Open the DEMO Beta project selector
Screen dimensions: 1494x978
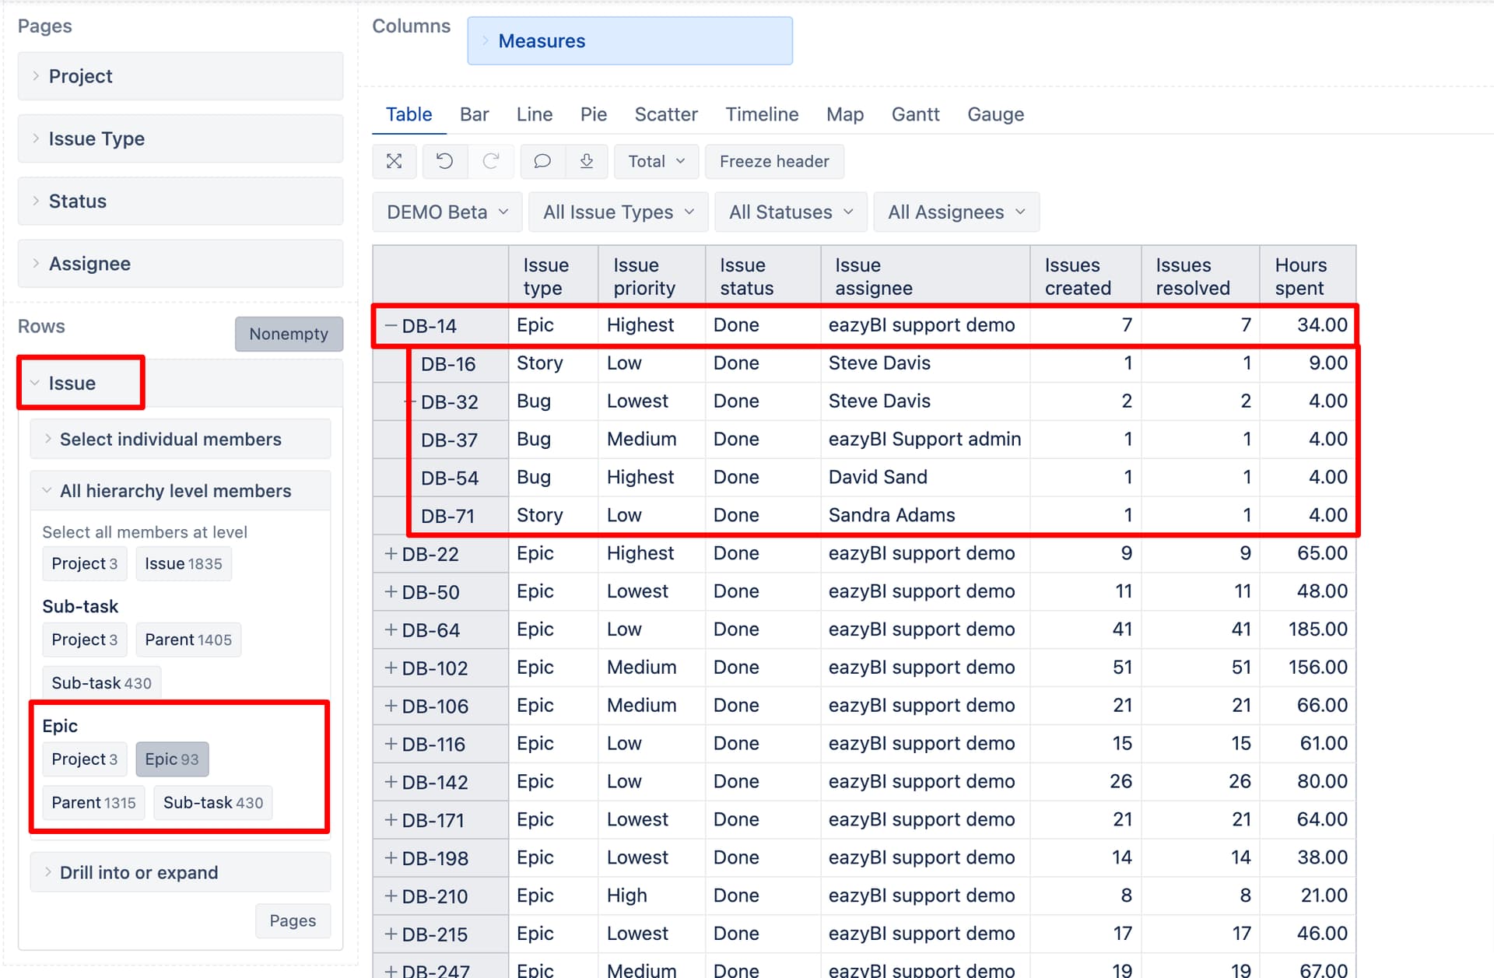coord(446,211)
